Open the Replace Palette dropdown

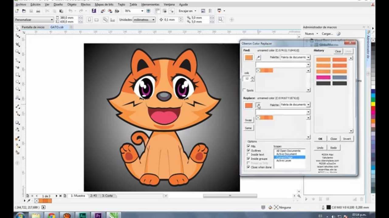308,104
